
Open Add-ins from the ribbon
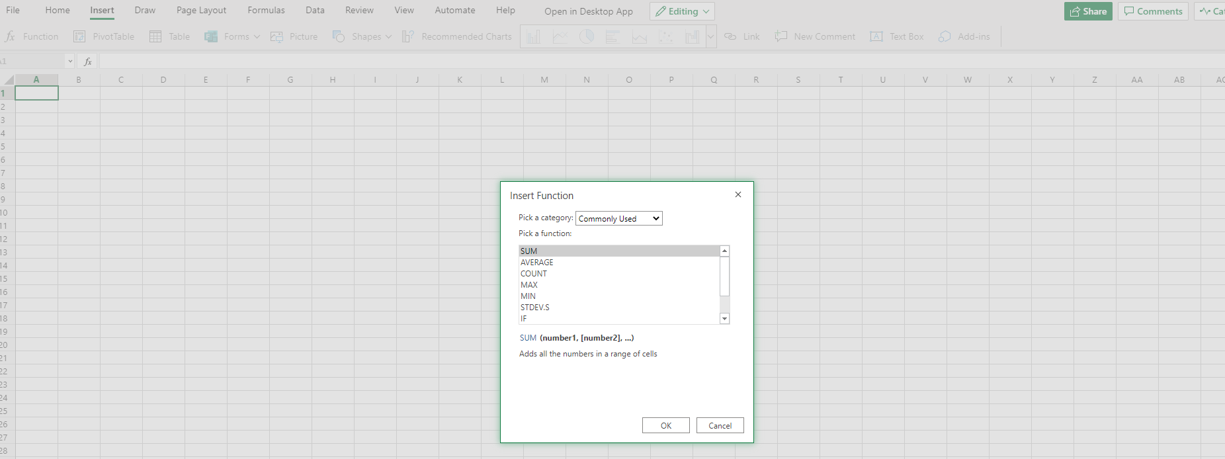point(945,36)
